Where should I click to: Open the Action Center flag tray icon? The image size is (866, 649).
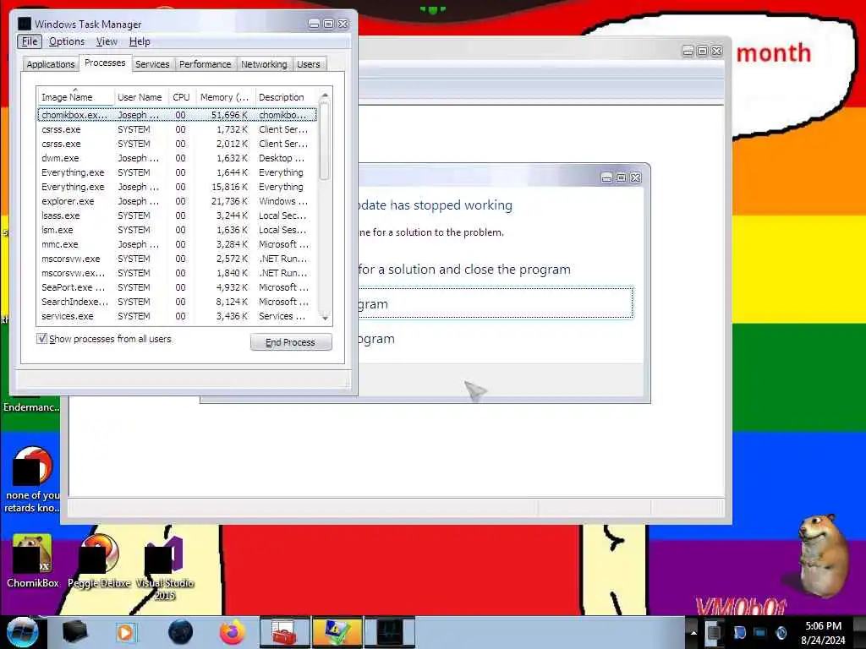click(739, 632)
